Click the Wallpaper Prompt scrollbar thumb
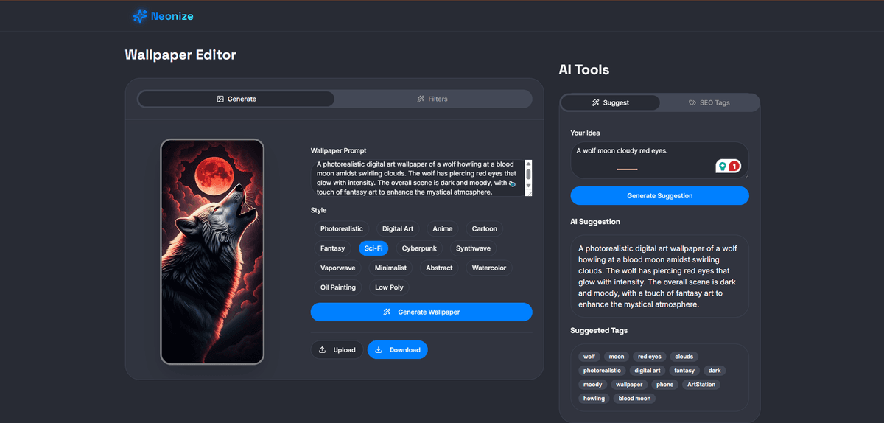This screenshot has width=884, height=423. (528, 175)
